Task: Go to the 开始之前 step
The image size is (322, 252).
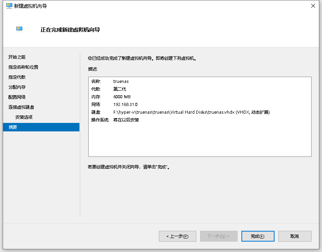Action: (x=17, y=57)
